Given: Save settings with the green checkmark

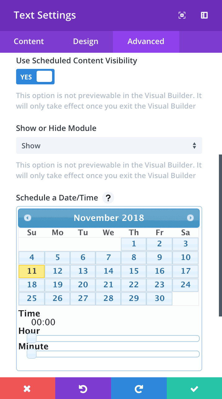Looking at the screenshot, I should 194,388.
